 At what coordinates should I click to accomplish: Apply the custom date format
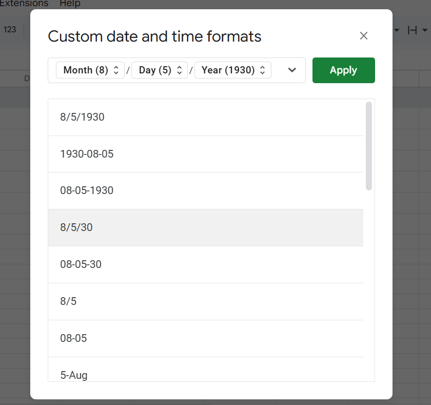click(343, 70)
